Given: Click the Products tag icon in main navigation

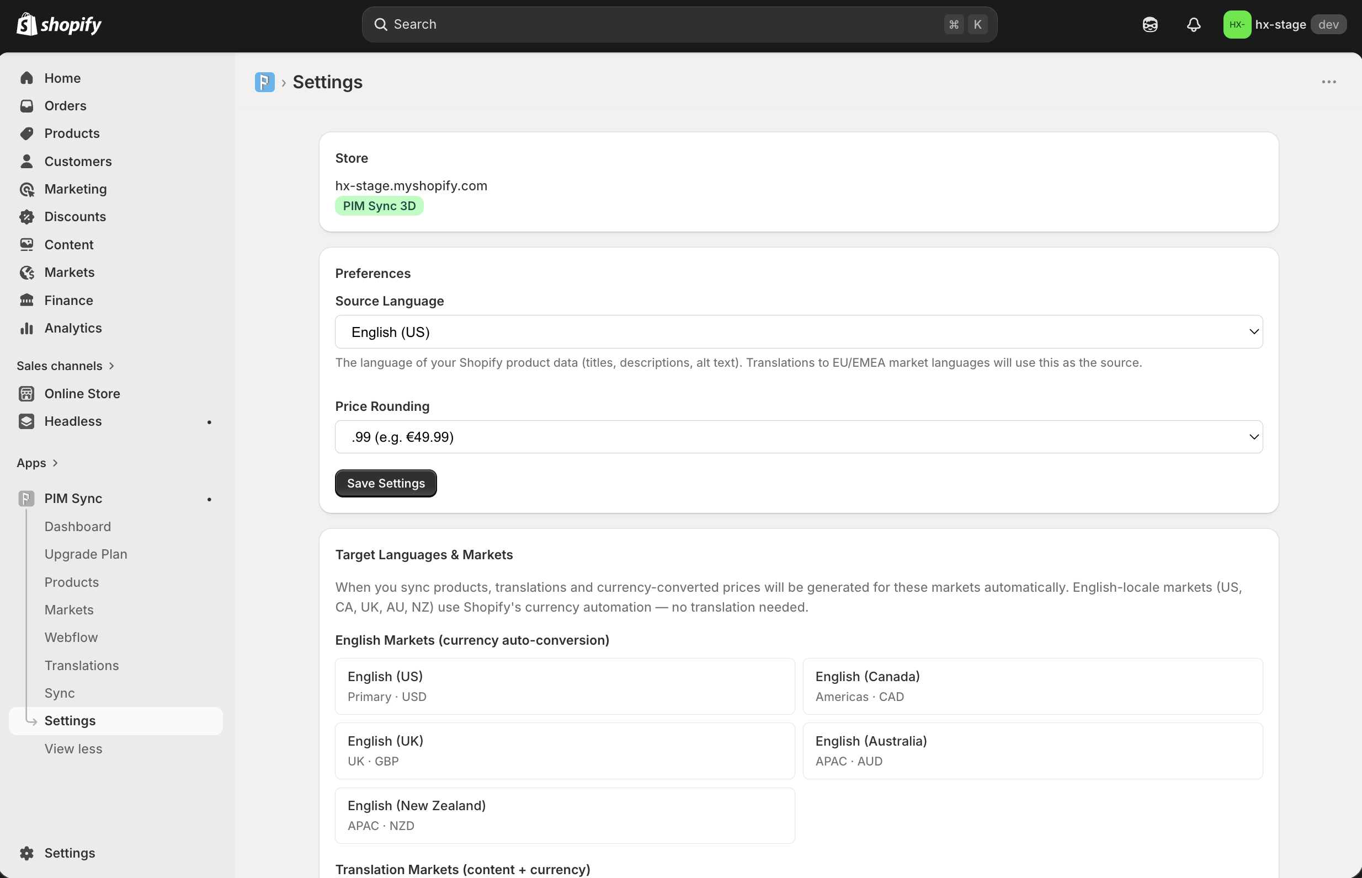Looking at the screenshot, I should pos(27,133).
